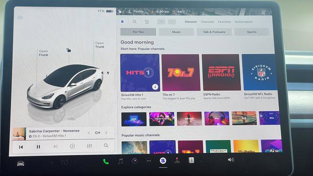Open the arcade joystick icon
This screenshot has height=176, width=313.
(177, 160)
